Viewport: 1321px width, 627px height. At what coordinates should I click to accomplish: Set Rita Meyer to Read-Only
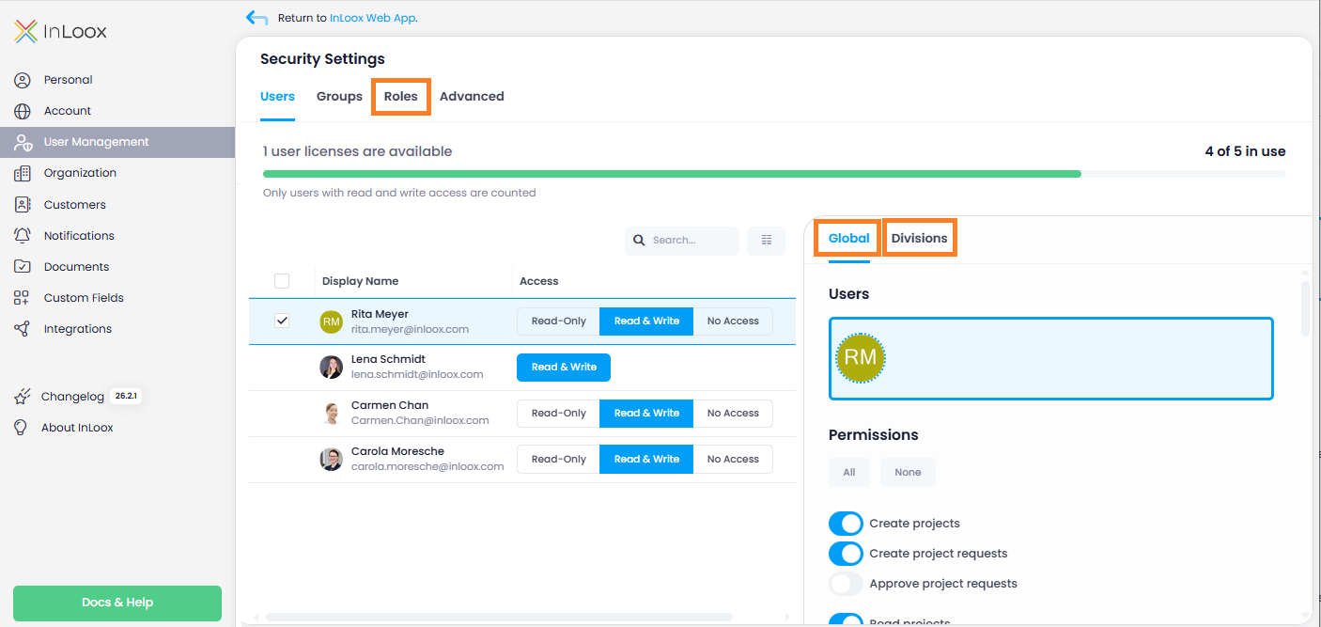(558, 321)
